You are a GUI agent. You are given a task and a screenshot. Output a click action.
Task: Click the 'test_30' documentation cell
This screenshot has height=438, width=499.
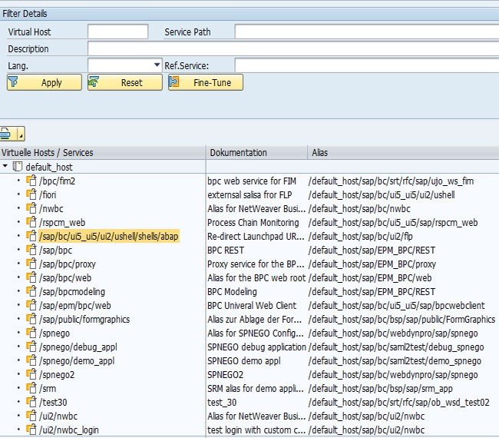[x=222, y=403]
